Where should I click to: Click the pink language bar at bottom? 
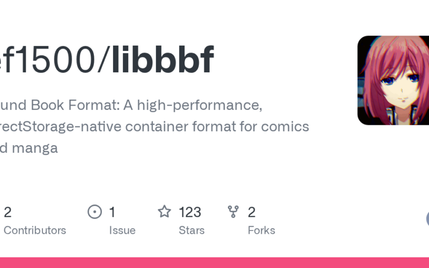tap(214, 263)
